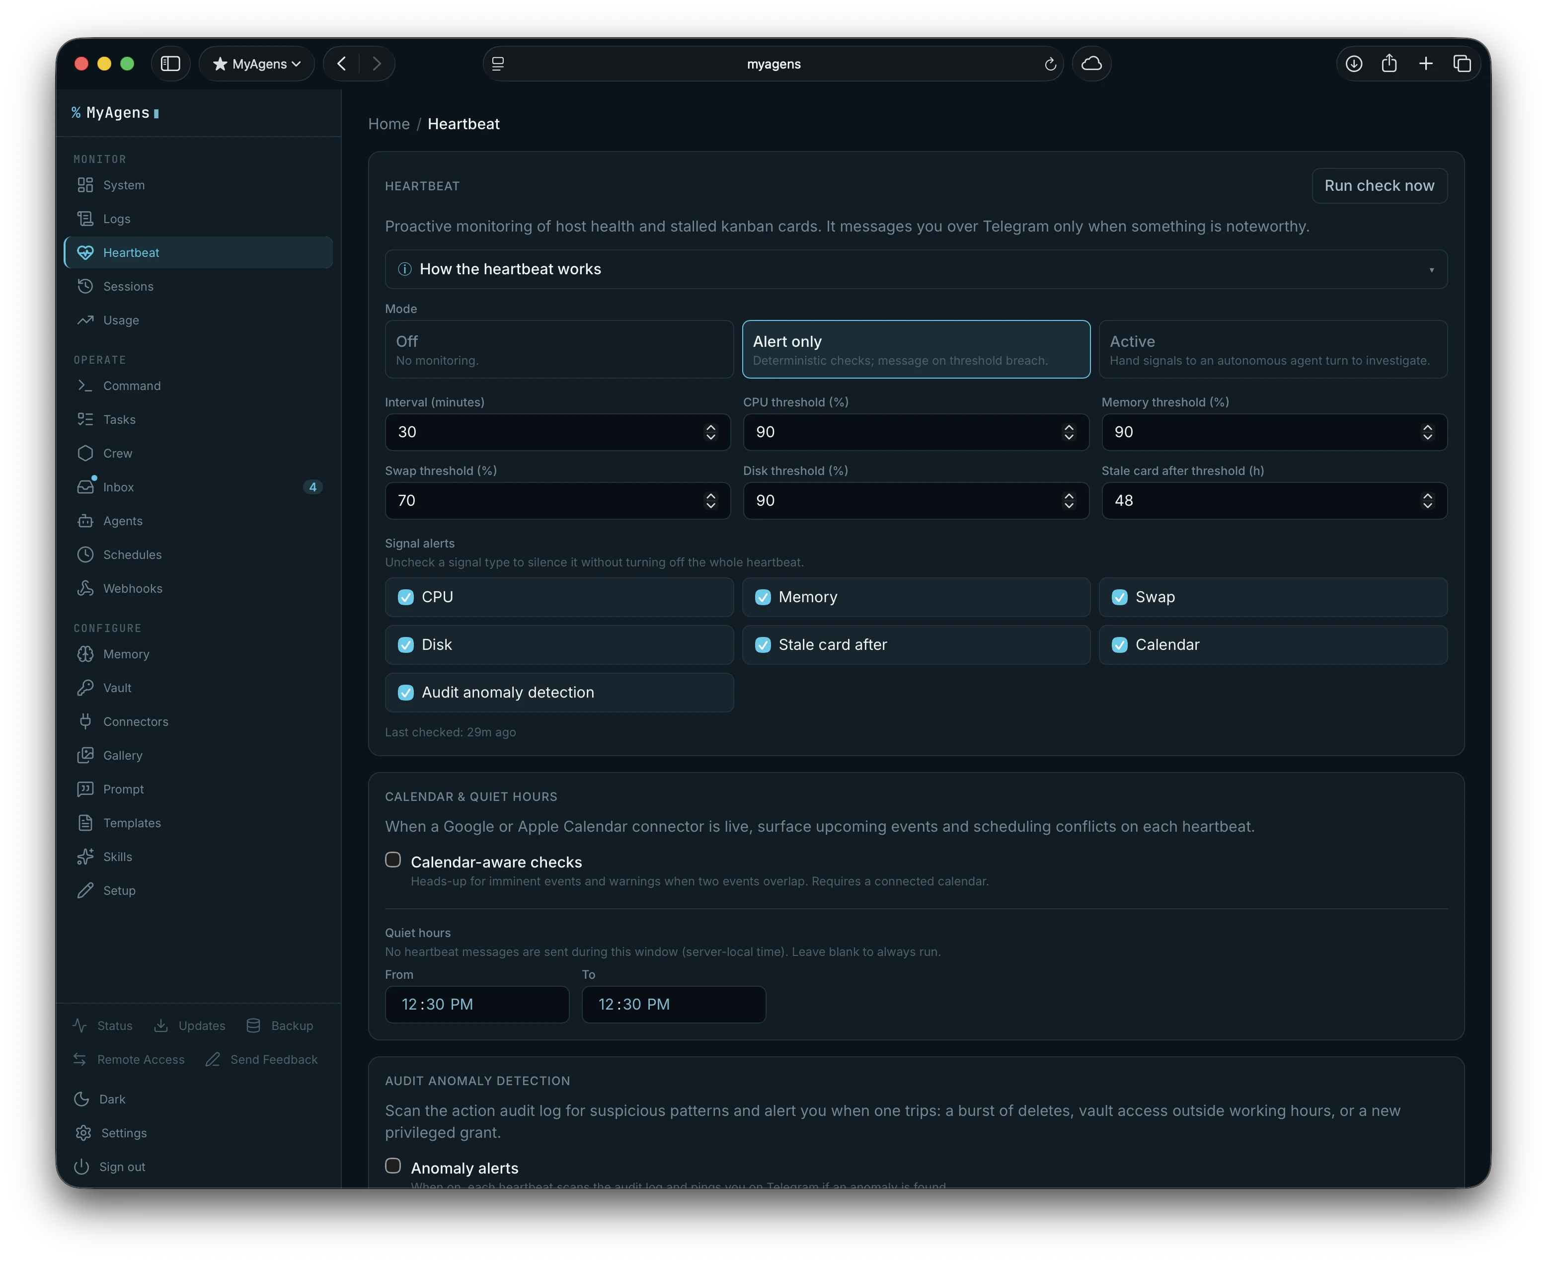Open Sessions history icon
The width and height of the screenshot is (1547, 1262).
(85, 286)
